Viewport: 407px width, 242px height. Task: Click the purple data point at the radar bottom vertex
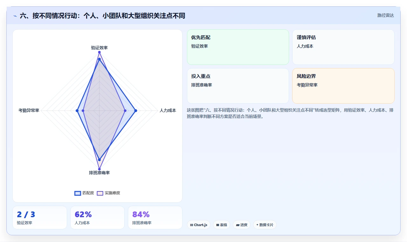pos(99,169)
